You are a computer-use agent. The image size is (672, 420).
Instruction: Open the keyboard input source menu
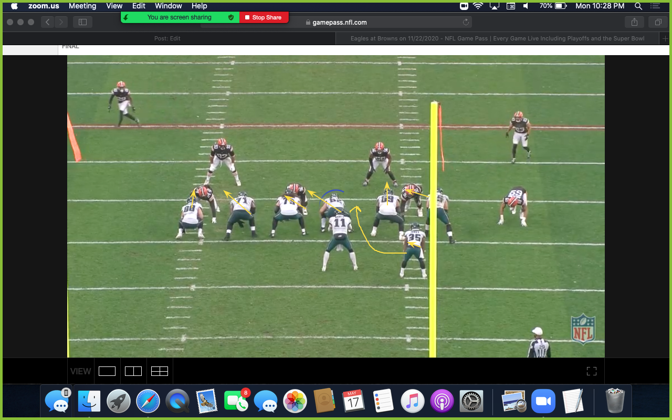[510, 6]
